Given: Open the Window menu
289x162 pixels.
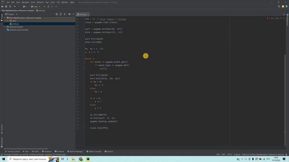Looking at the screenshot, I should click(x=65, y=2).
